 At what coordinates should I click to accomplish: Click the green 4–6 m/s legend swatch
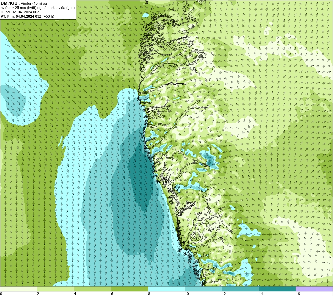(x=93, y=289)
